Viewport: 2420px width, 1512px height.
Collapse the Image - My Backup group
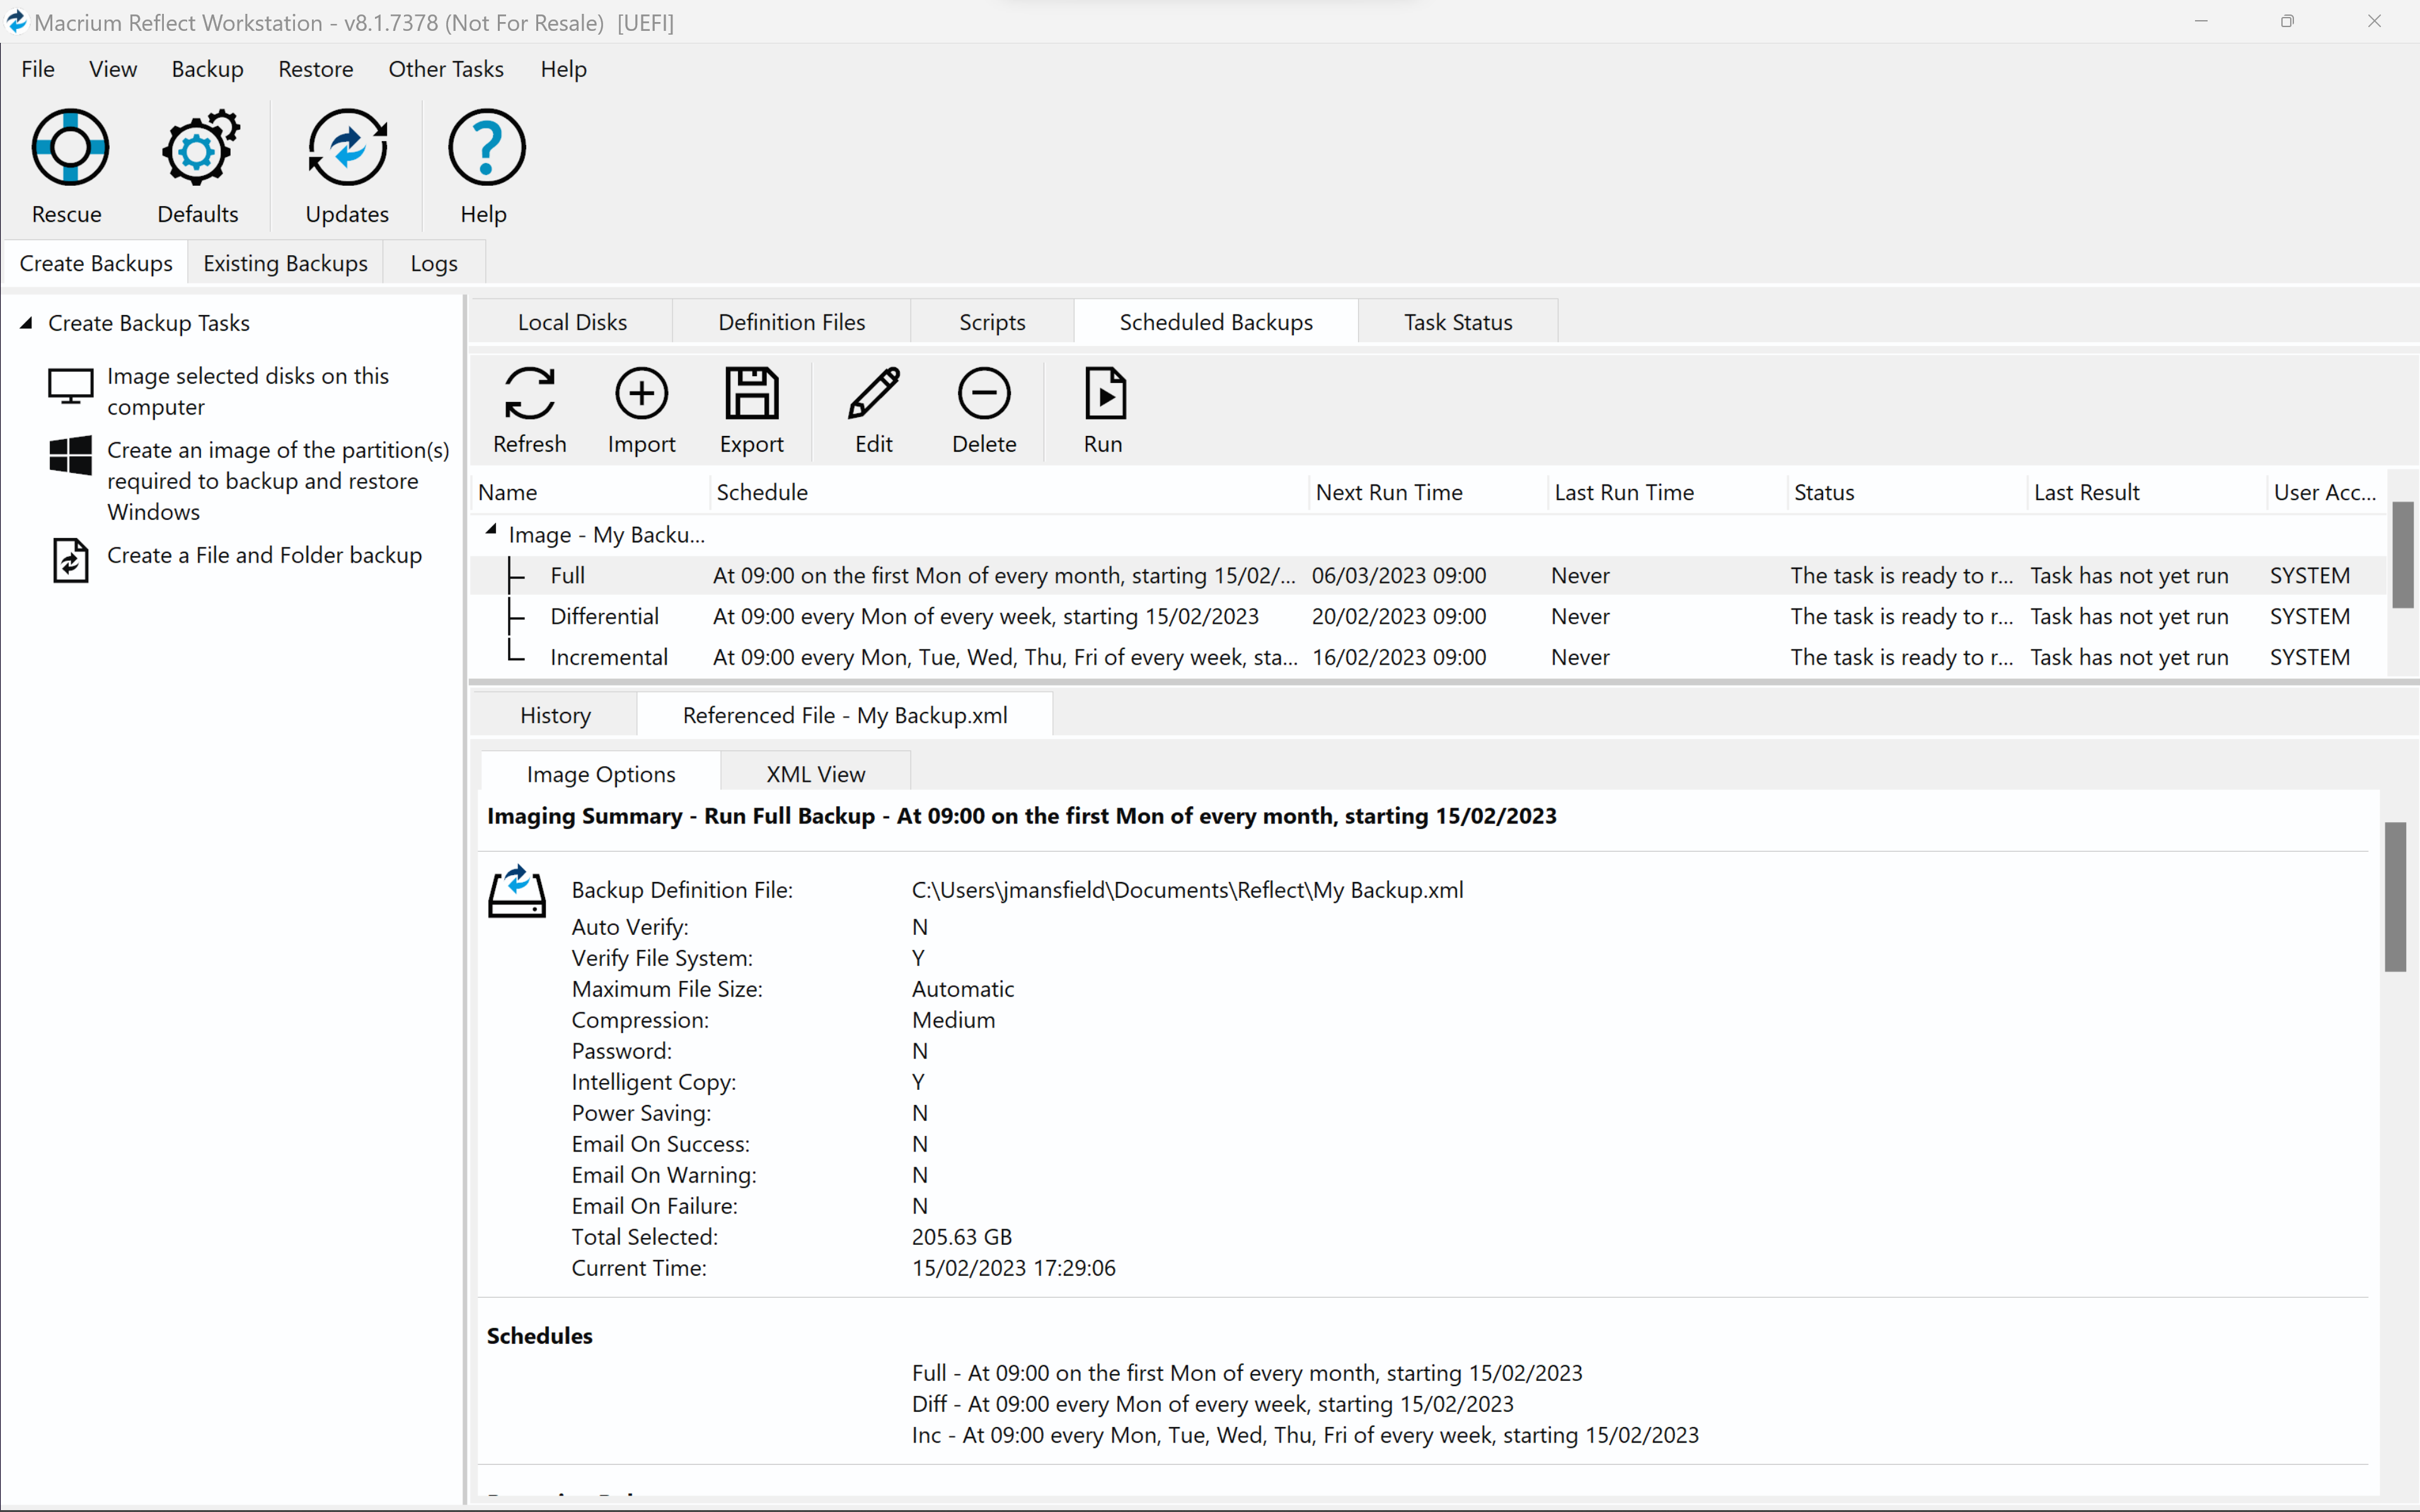coord(491,531)
